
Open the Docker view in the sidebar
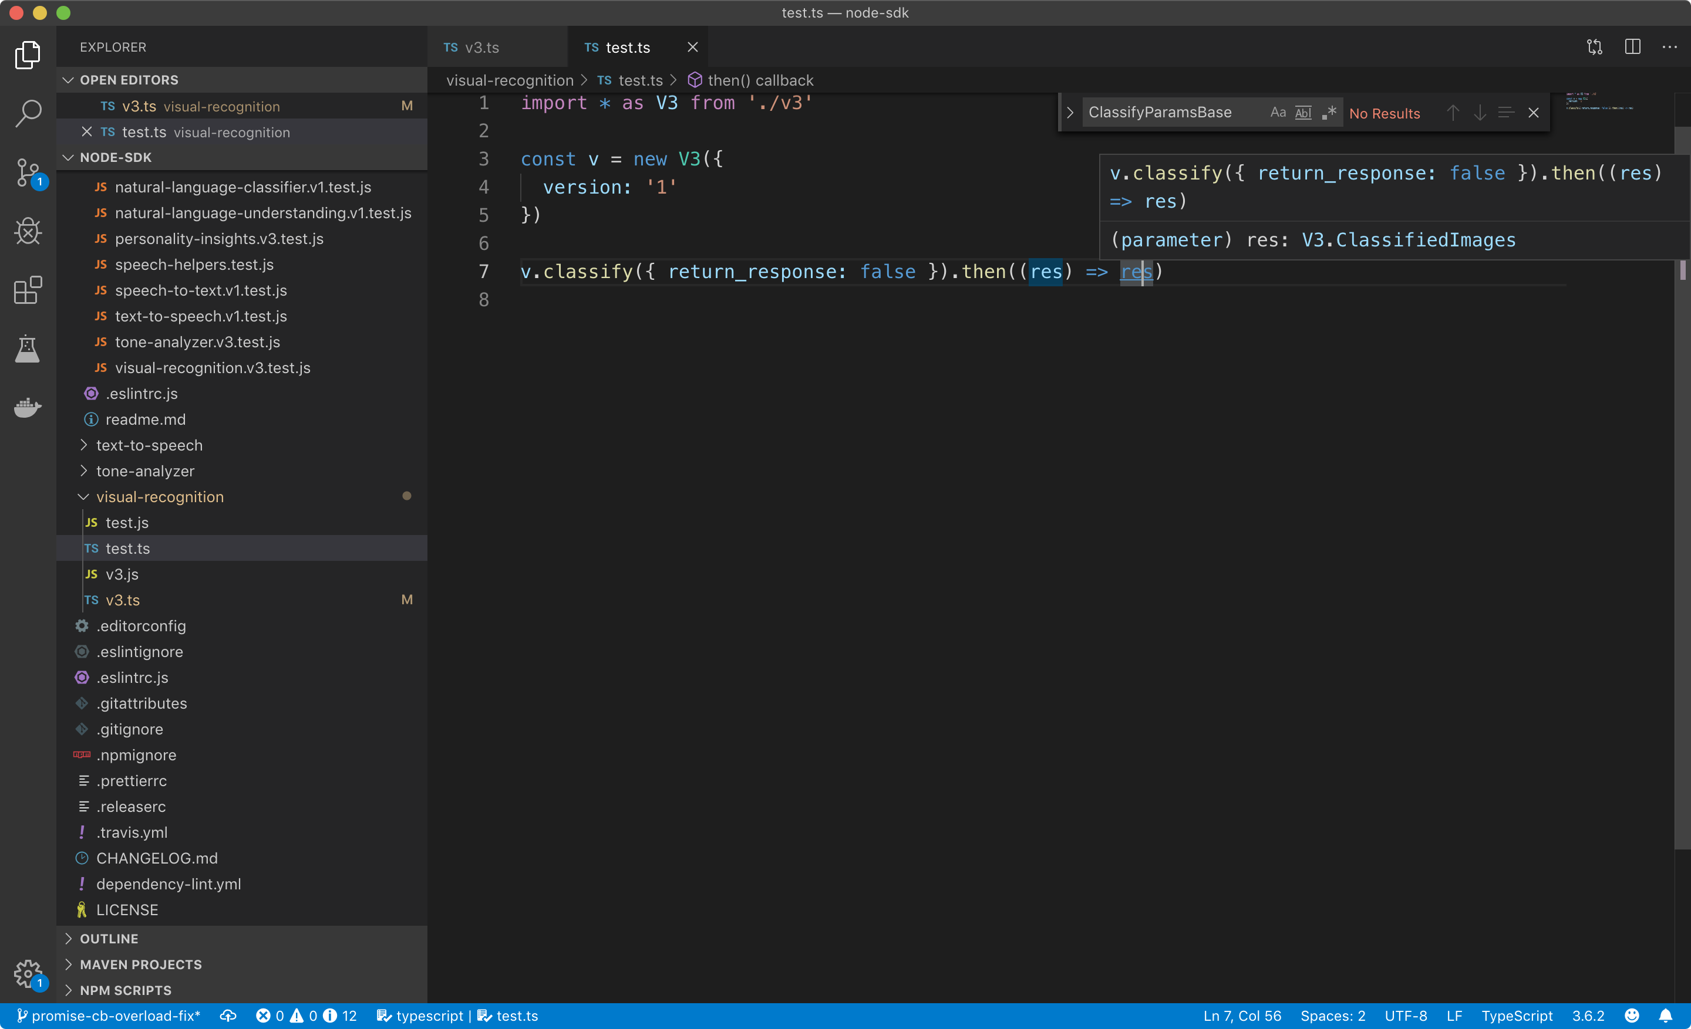[28, 408]
